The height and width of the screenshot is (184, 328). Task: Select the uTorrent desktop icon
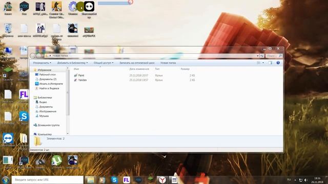[x=57, y=162]
